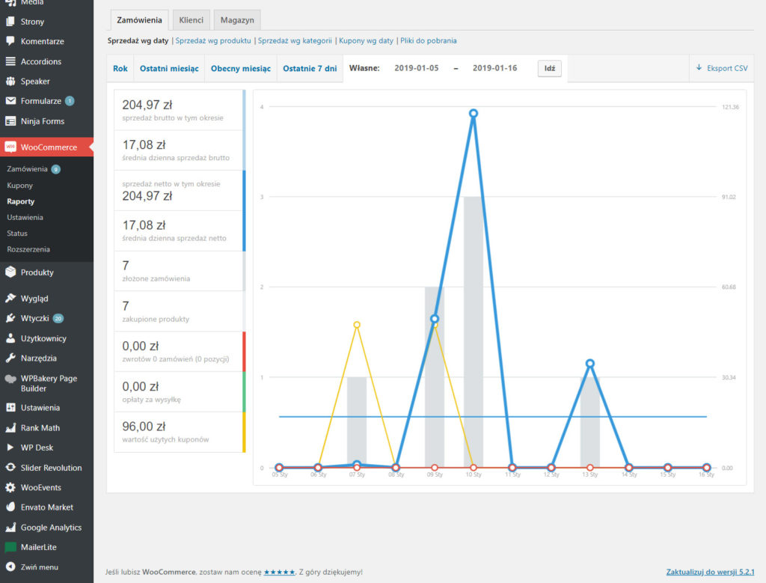Highlight the sprzedaż netto w tym okresie legend
The height and width of the screenshot is (583, 766).
(x=180, y=191)
